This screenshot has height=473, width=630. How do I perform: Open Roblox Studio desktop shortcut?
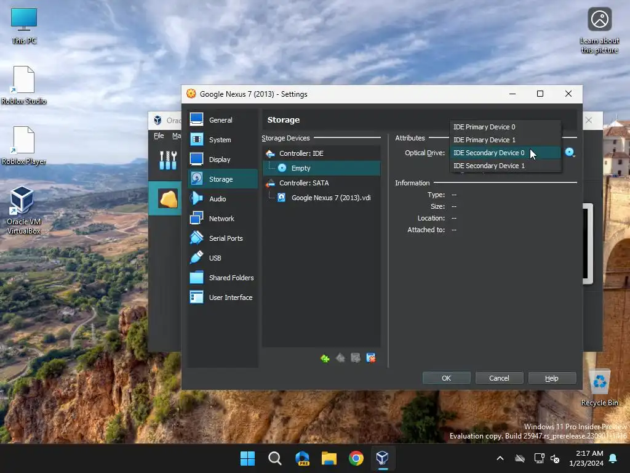[x=24, y=85]
